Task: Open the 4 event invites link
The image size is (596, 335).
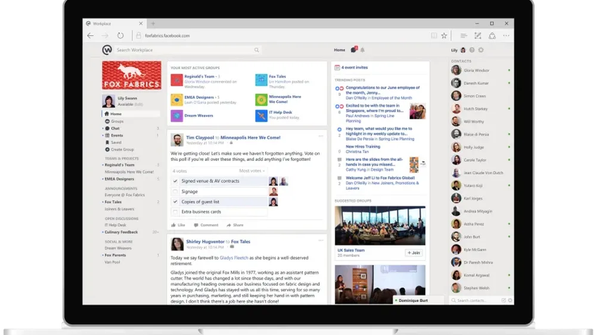Action: pos(355,67)
